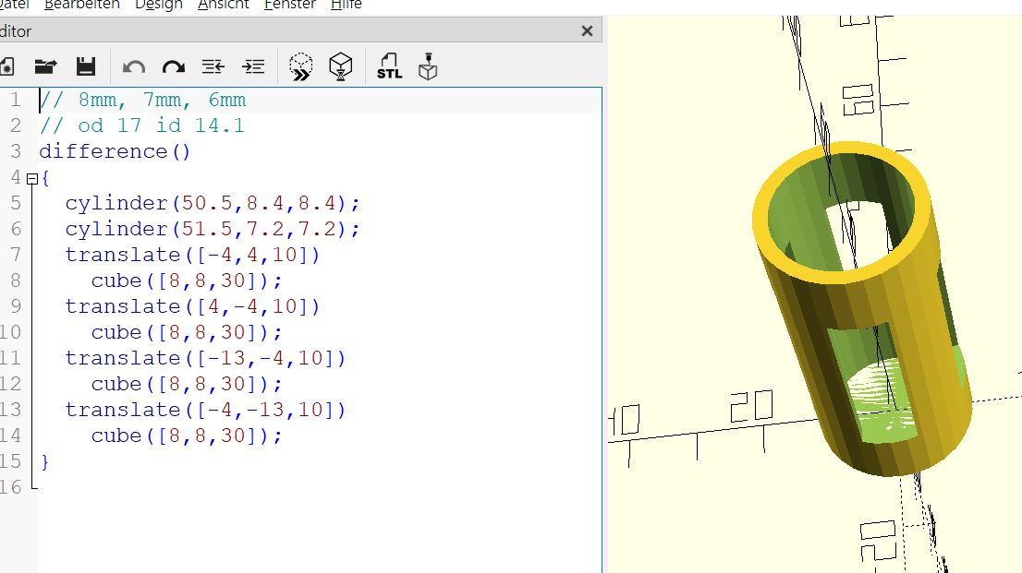The height and width of the screenshot is (573, 1022).
Task: Indent the selected code
Action: coord(253,66)
